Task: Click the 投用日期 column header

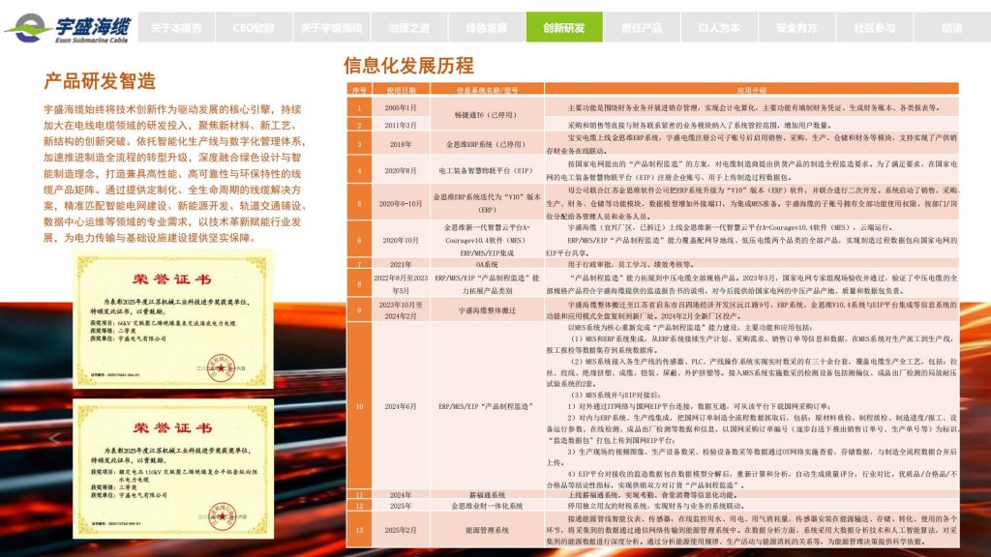Action: pyautogui.click(x=401, y=89)
